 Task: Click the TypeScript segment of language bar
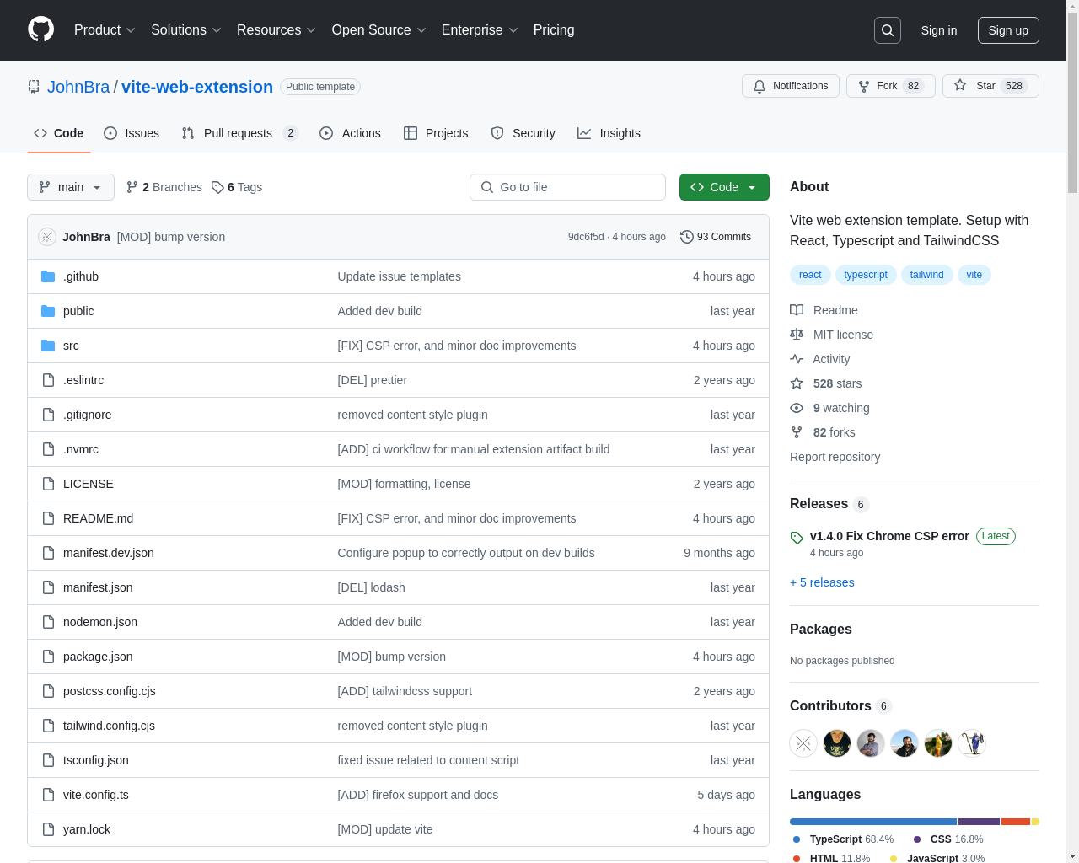point(873,822)
